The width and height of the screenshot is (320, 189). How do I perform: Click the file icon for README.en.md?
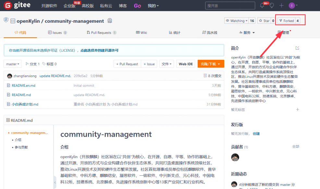tap(8, 85)
